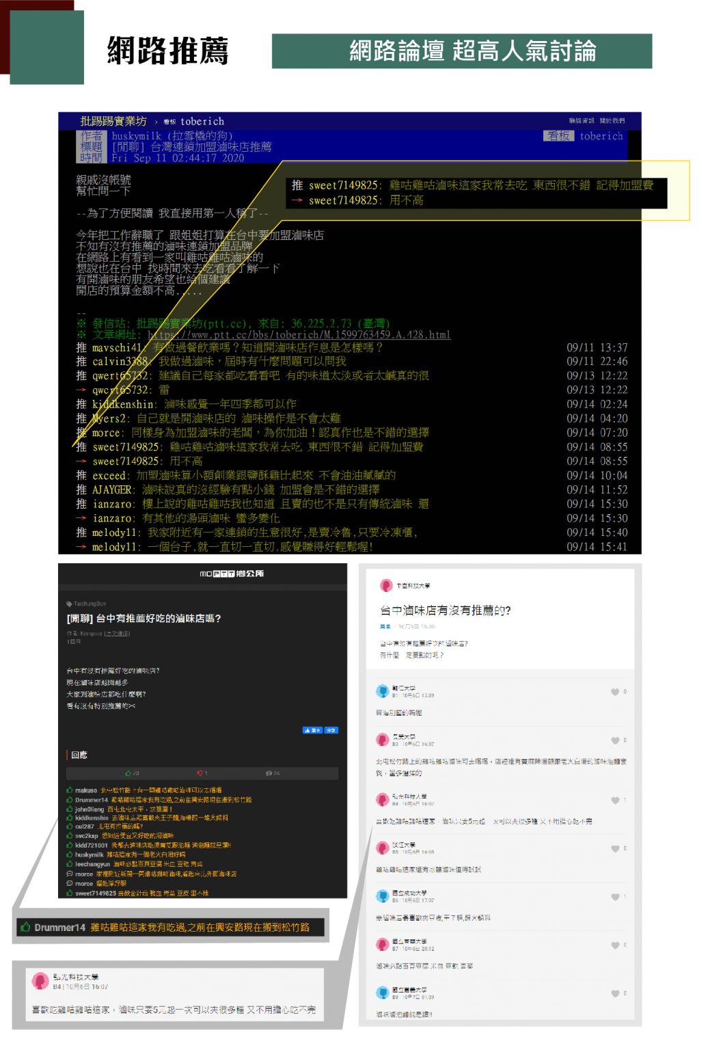Click thumbs-up icon beside svc2kxp comment
Screen dimensions: 708x1050
pos(70,835)
